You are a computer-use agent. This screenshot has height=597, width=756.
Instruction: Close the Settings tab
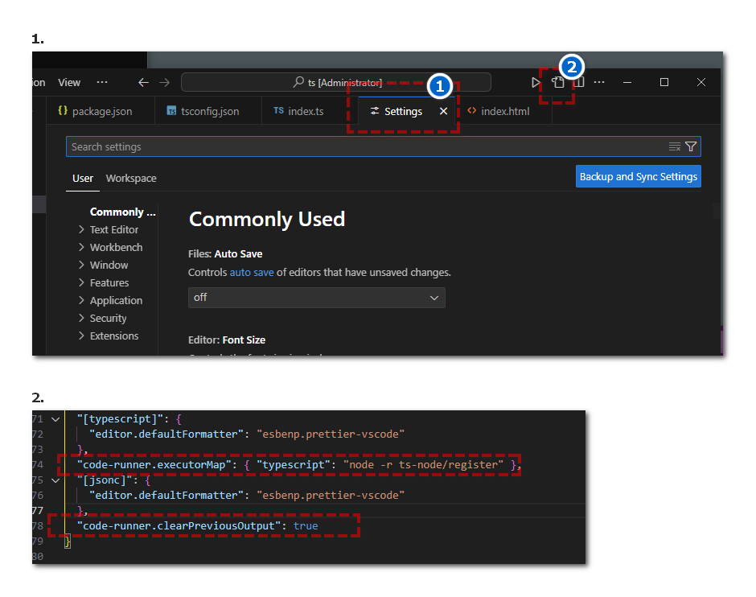(x=443, y=111)
